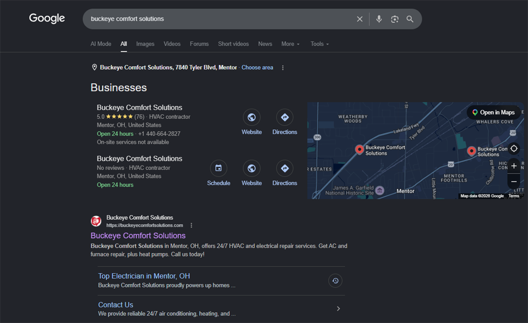Click the location pin icon beside the address

coord(95,68)
